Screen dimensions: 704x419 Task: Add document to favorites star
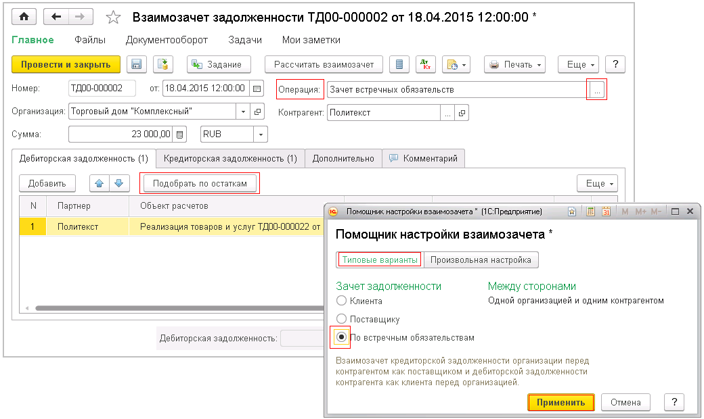(x=113, y=18)
